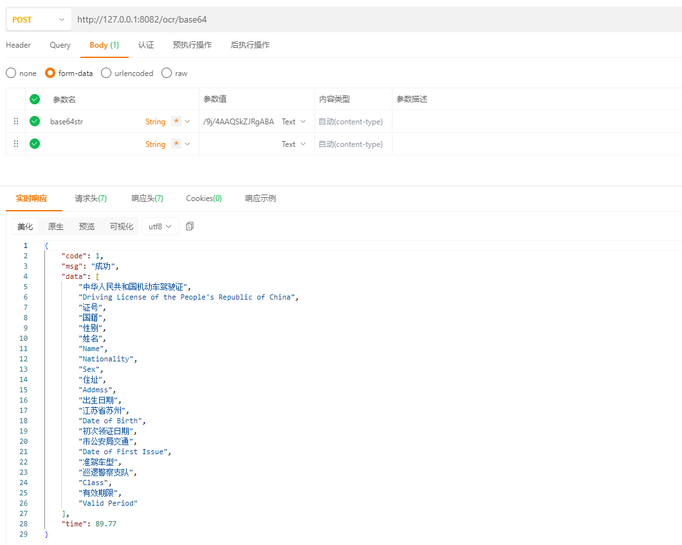Open the Cookies(0) tab
Screen dimensions: 682x545
click(203, 198)
